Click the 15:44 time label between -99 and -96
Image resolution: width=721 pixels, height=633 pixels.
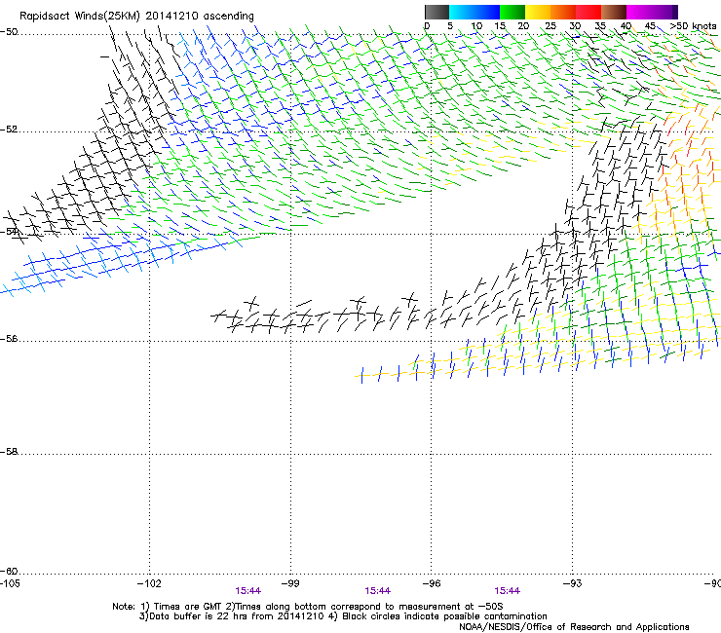(x=377, y=591)
